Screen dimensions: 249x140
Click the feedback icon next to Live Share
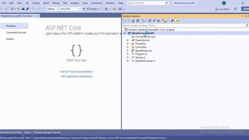pyautogui.click(x=235, y=9)
